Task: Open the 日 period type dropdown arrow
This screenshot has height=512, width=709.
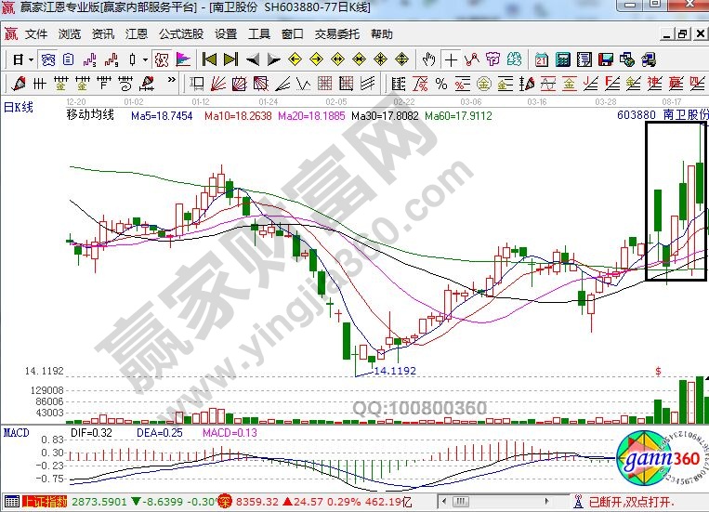Action: click(x=30, y=59)
